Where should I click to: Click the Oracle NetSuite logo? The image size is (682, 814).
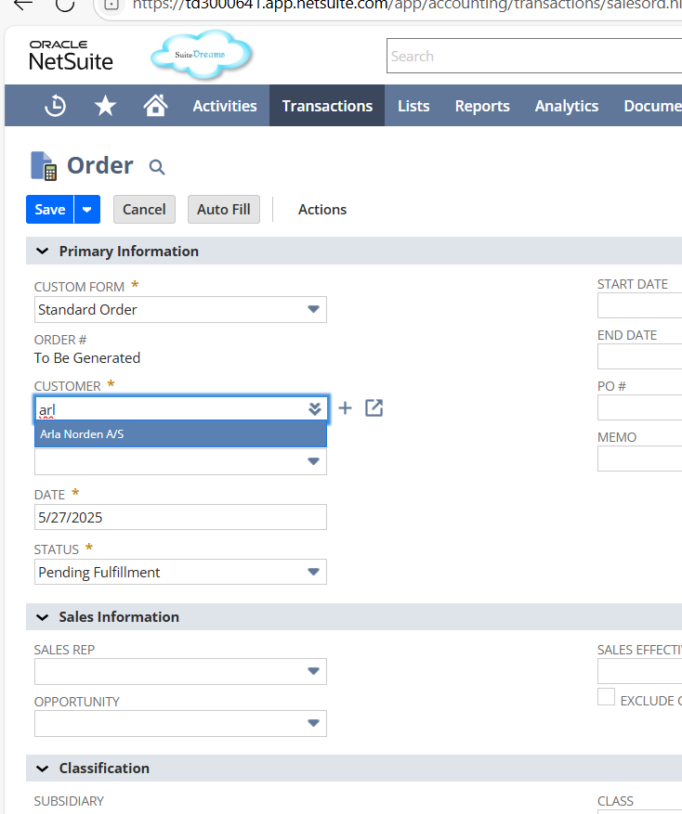pos(71,56)
